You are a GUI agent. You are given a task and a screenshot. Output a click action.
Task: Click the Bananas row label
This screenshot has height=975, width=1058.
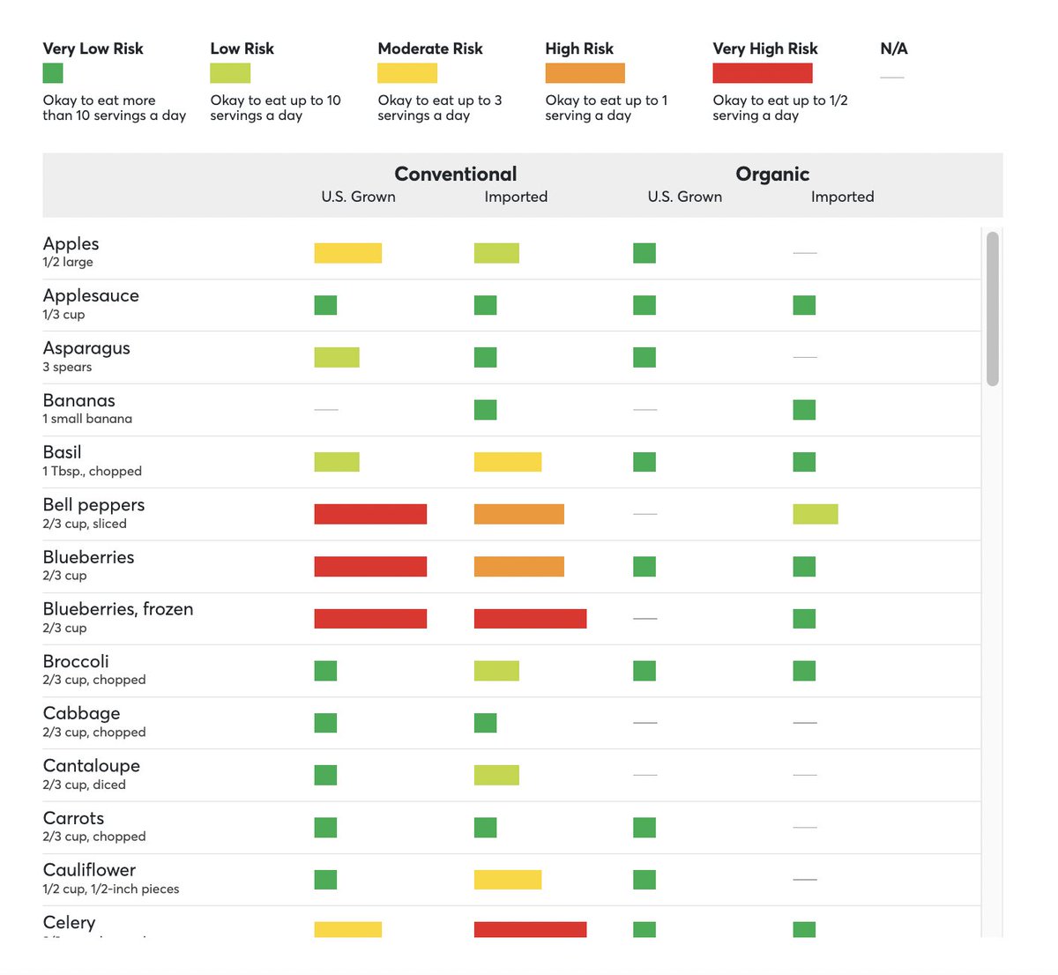(x=78, y=400)
